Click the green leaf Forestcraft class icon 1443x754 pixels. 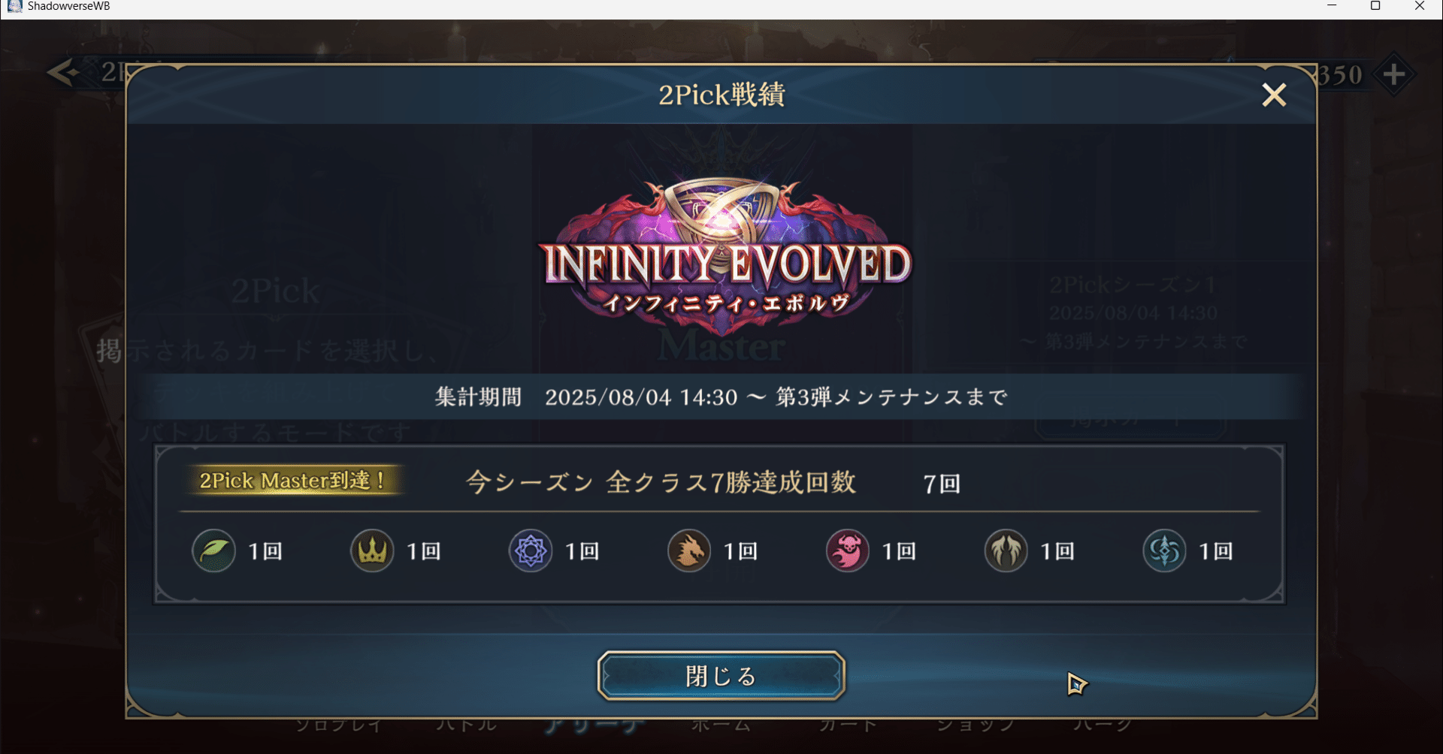[214, 550]
